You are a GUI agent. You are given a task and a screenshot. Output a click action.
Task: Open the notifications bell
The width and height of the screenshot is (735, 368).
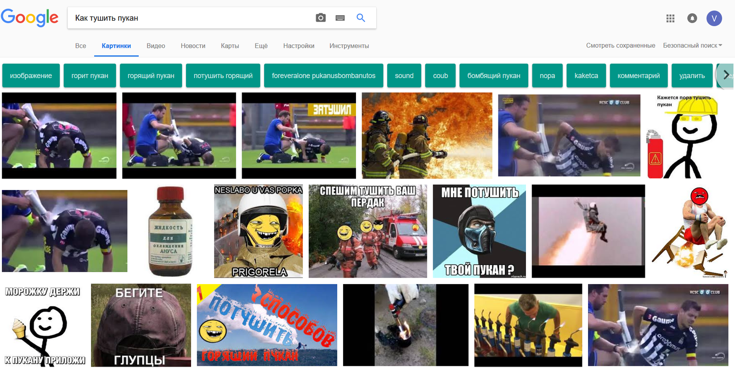(x=692, y=18)
